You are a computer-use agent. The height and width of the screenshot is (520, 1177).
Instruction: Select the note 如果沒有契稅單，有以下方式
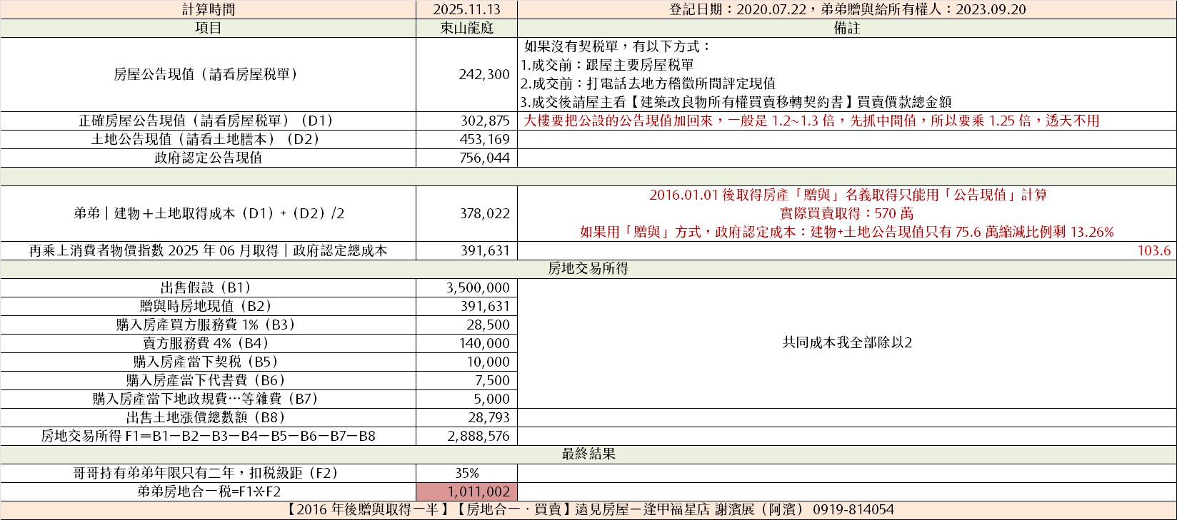pos(618,46)
